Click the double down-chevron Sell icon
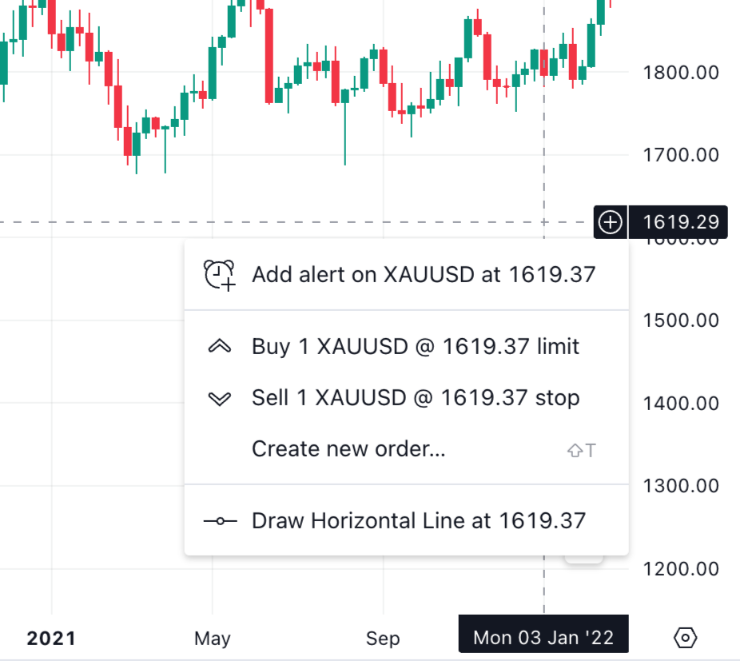 [219, 398]
